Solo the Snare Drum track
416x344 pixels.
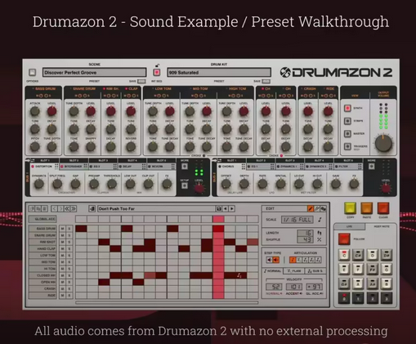click(69, 235)
